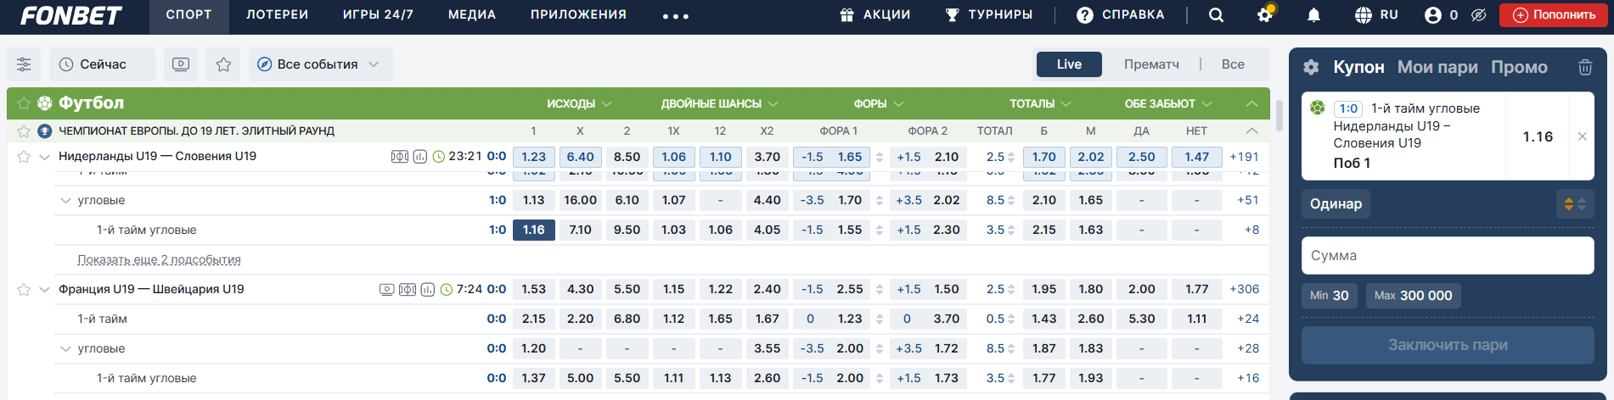This screenshot has height=400, width=1614.
Task: Open match tracker field icon for Франция U19
Action: 408,290
